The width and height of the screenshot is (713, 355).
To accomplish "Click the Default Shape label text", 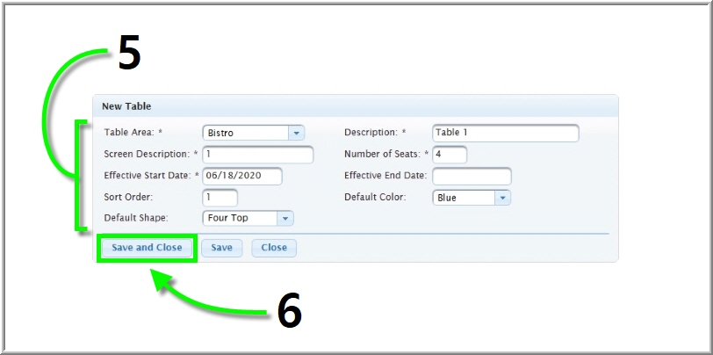I will click(x=135, y=218).
